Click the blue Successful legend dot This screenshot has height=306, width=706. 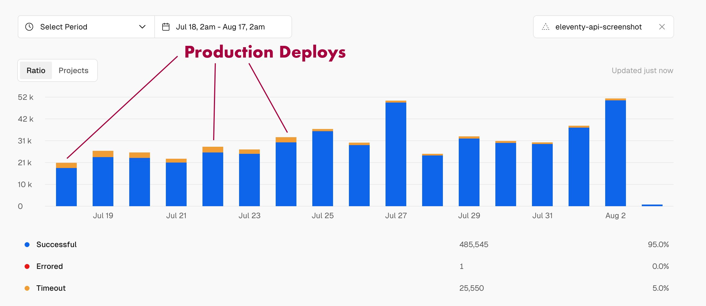(27, 244)
